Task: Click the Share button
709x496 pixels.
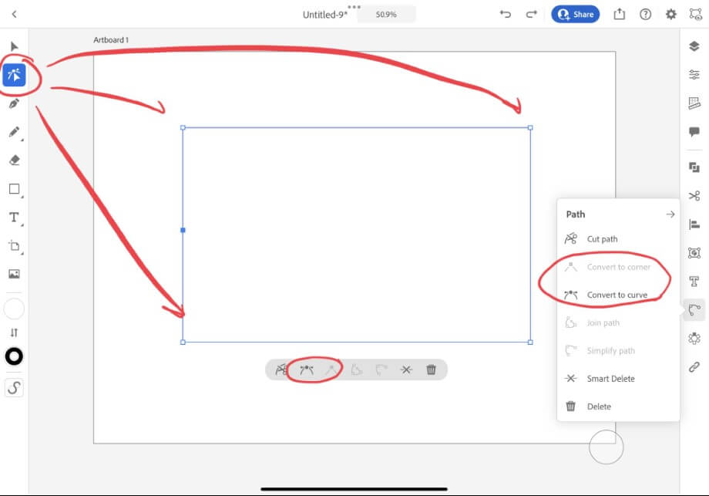Action: pos(575,14)
